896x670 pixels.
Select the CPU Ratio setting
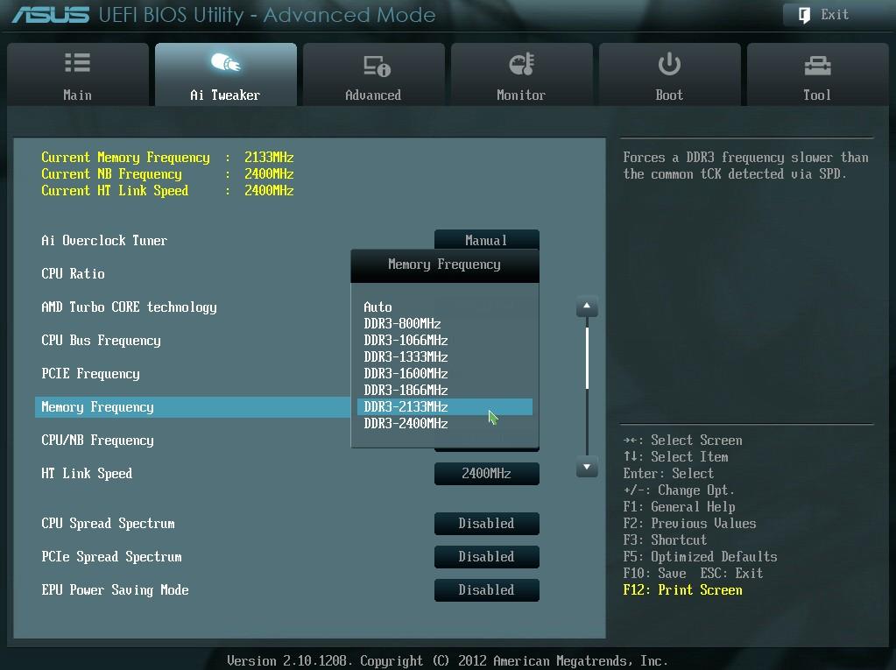74,273
